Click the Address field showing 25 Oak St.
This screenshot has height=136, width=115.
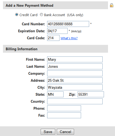[75, 80]
